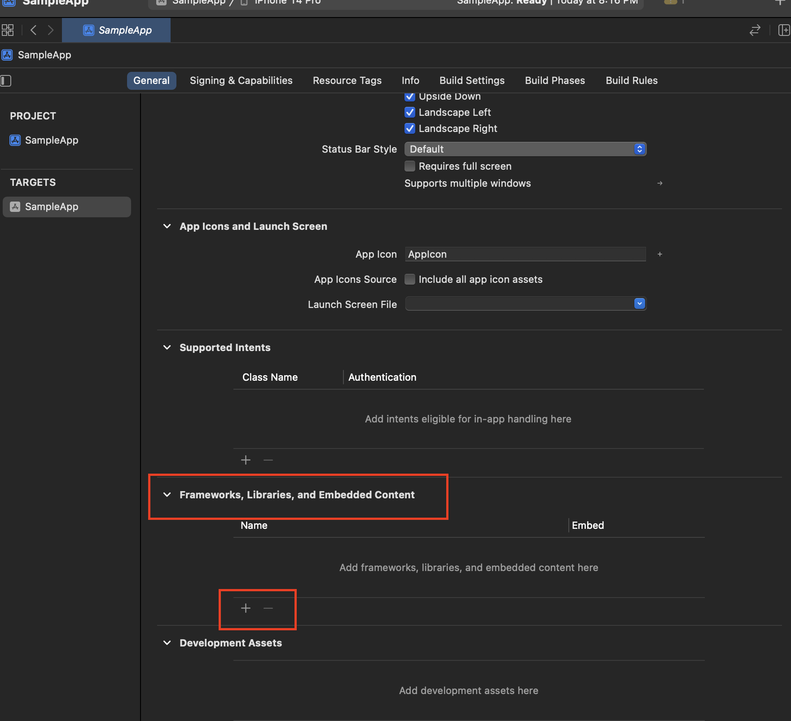This screenshot has width=791, height=721.
Task: Click 'Supports multiple windows' label
Action: [467, 183]
